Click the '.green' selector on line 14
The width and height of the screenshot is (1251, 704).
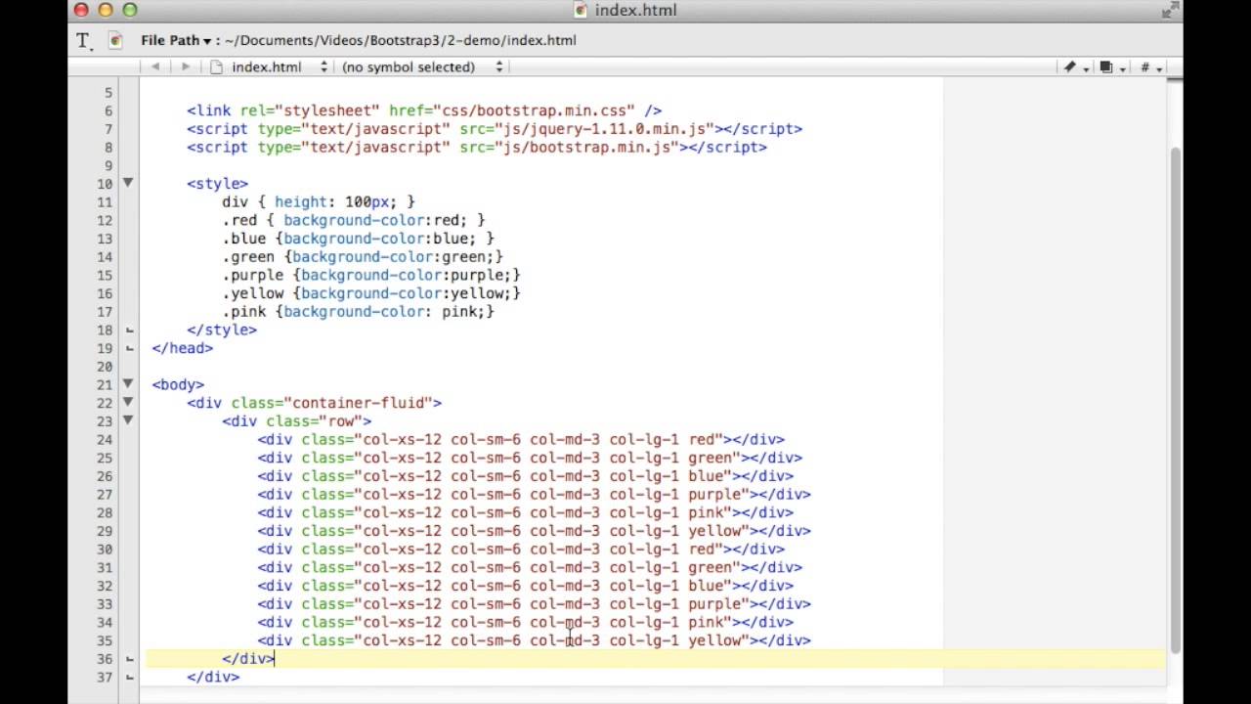coord(248,256)
